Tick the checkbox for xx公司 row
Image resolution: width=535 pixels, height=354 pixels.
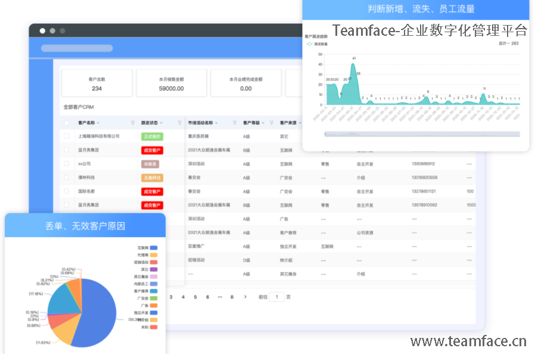(x=67, y=163)
